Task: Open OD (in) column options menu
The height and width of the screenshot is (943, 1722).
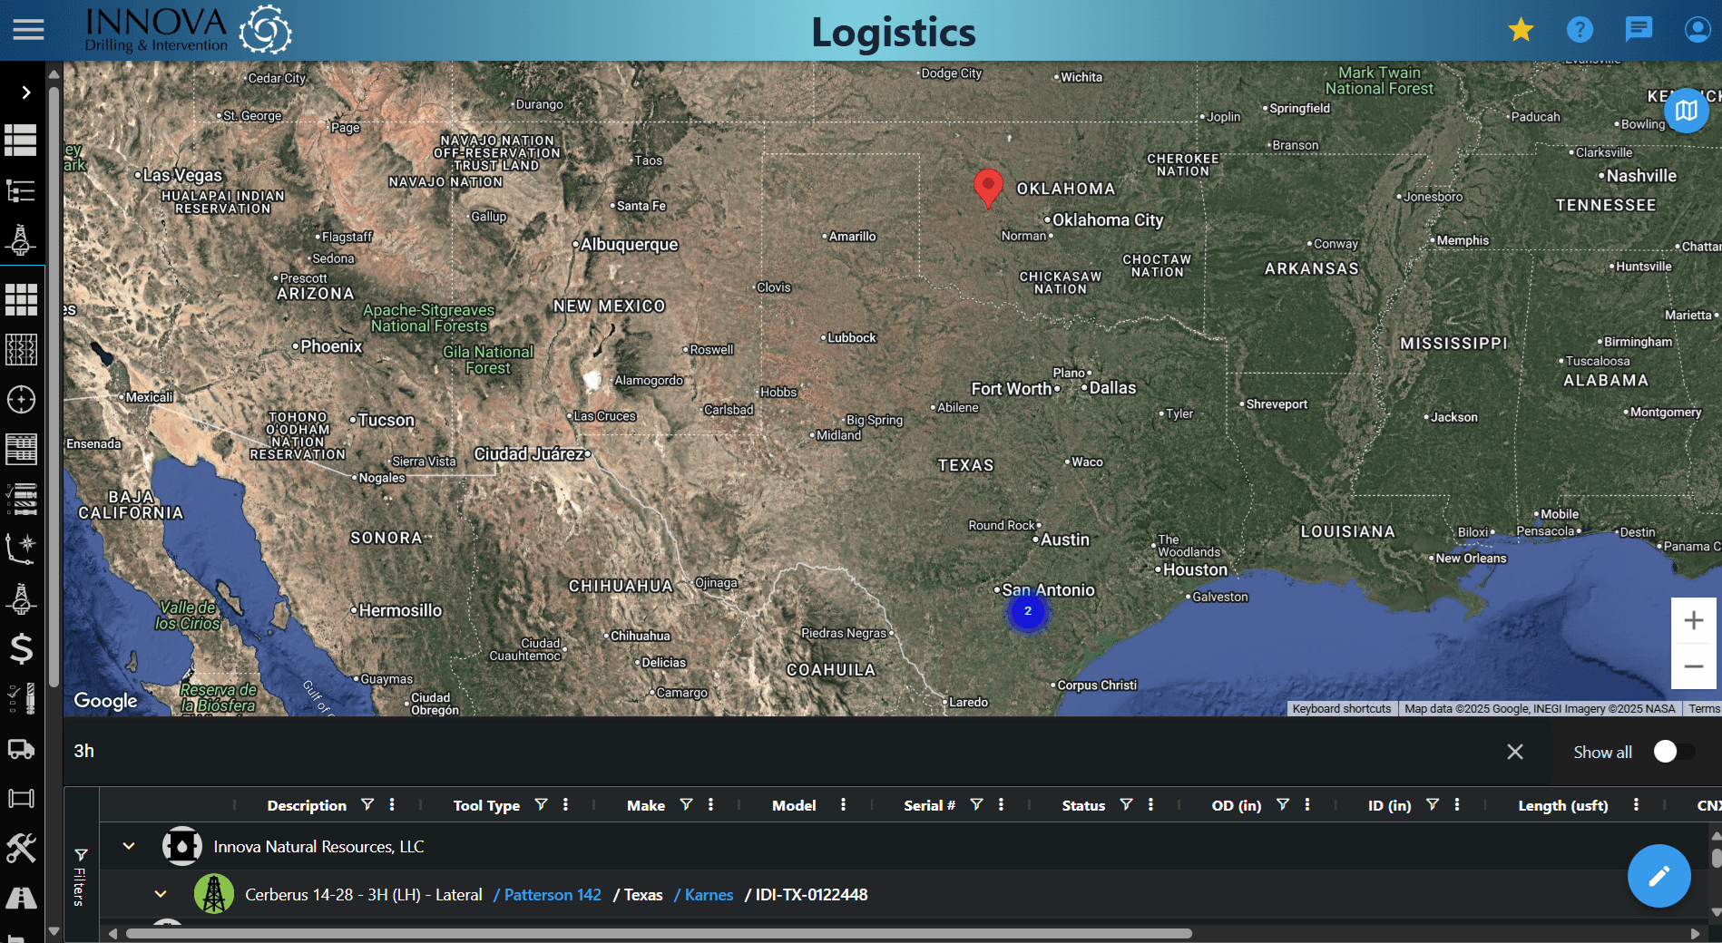Action: point(1307,804)
